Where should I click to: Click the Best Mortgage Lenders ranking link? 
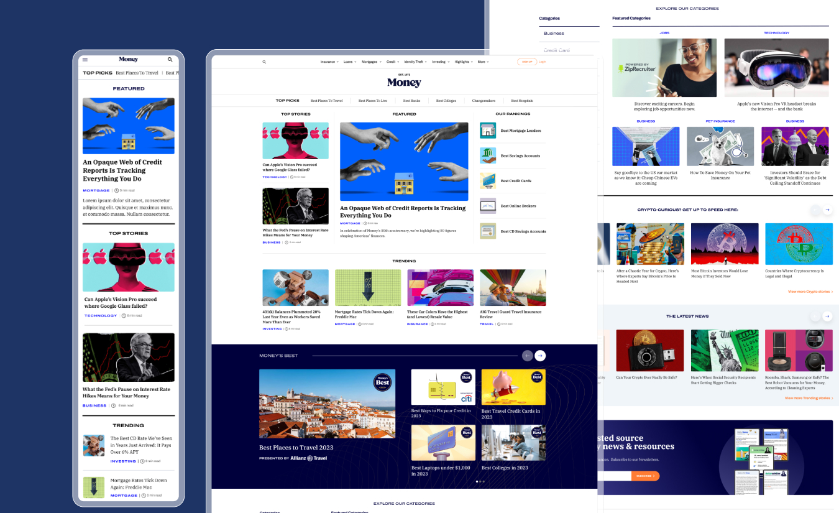tap(521, 131)
